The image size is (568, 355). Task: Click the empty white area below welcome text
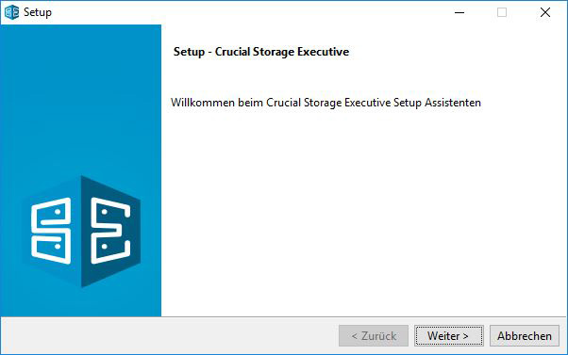pyautogui.click(x=362, y=214)
